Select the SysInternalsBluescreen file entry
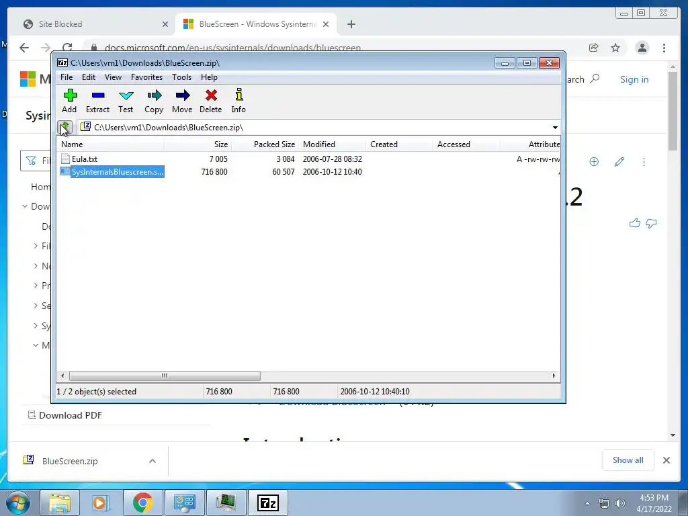 112,171
